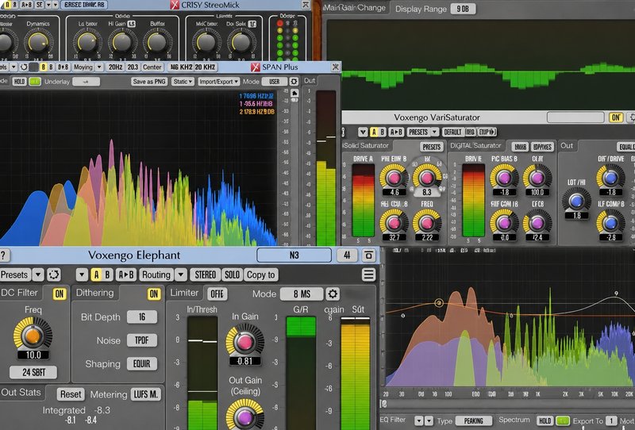Click the Bit Depth 16 value field
This screenshot has width=635, height=430.
[x=142, y=317]
